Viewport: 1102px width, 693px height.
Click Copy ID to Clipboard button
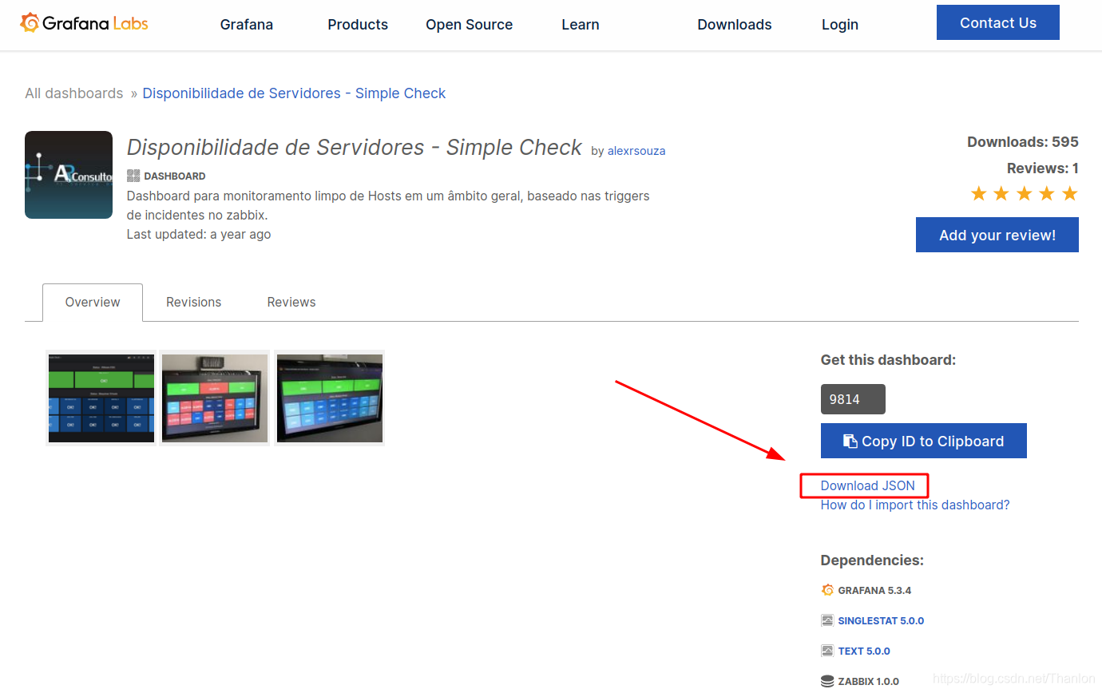924,441
